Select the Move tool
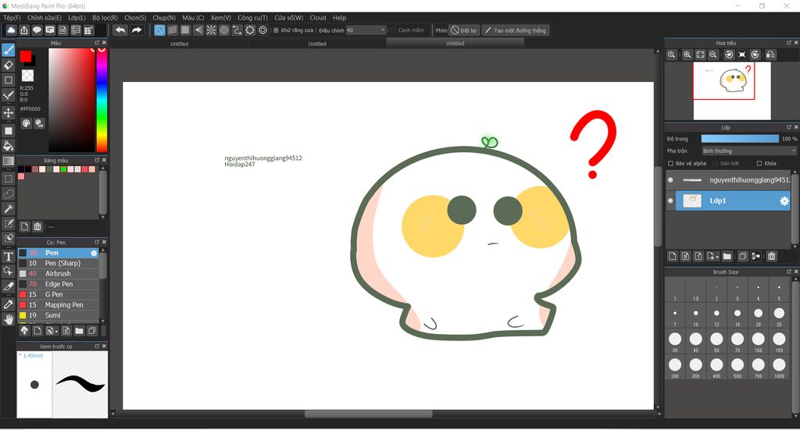 [8, 112]
